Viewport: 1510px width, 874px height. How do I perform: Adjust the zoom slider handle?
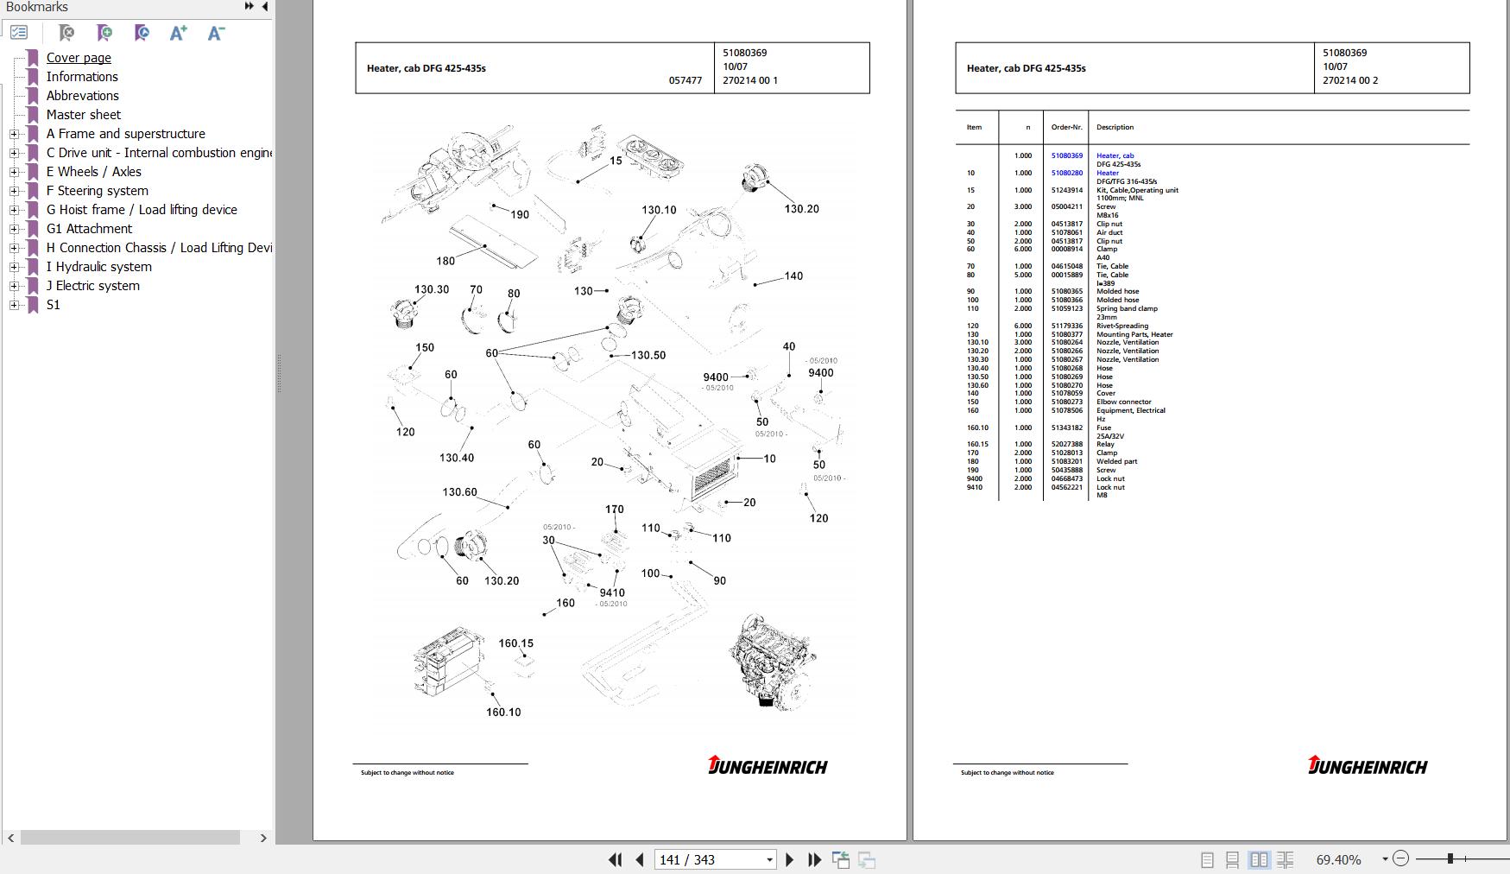click(1450, 858)
